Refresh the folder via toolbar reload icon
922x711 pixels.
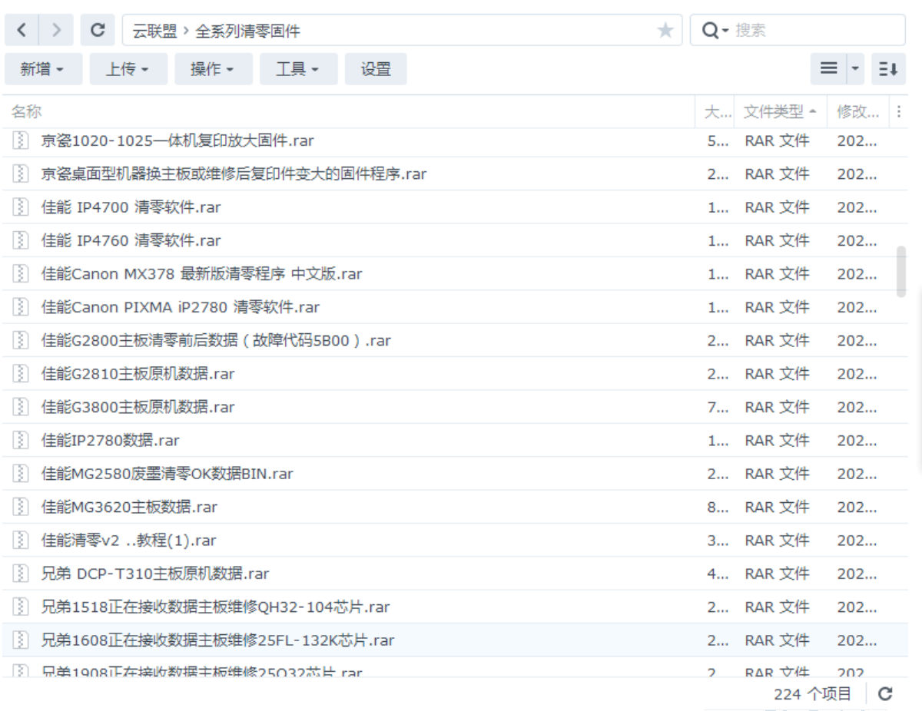click(98, 31)
